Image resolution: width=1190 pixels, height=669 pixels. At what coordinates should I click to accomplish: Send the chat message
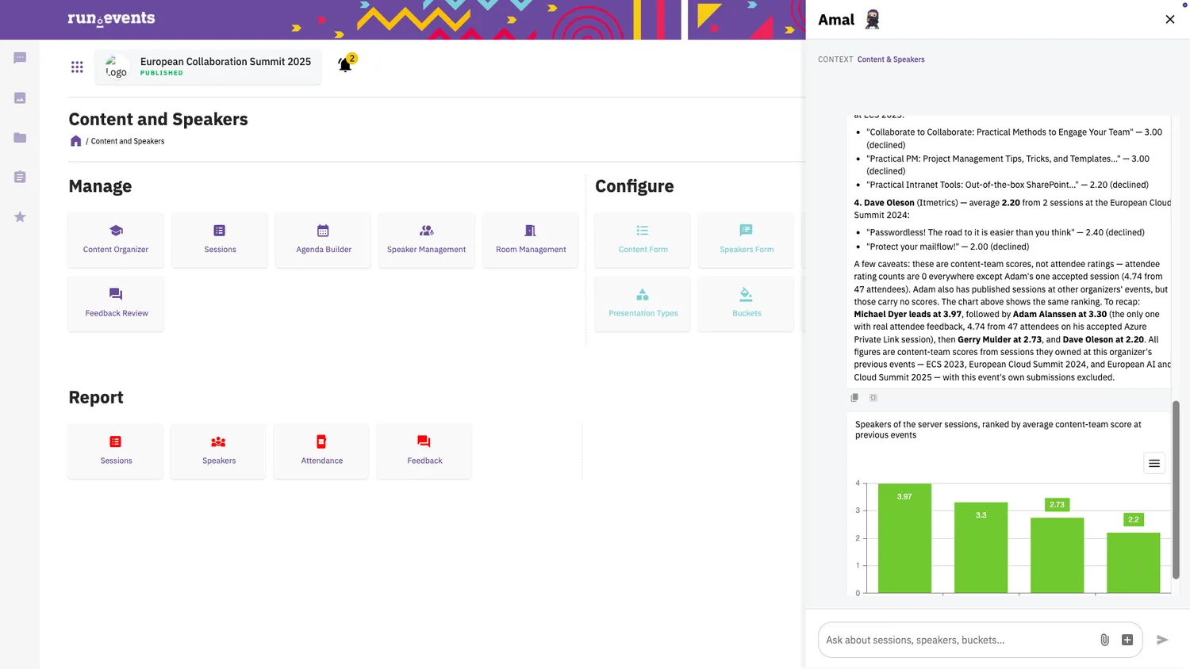(x=1162, y=640)
